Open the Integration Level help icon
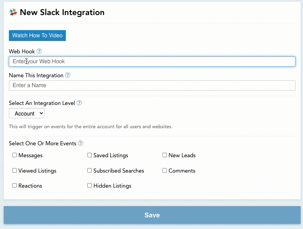 tap(79, 103)
